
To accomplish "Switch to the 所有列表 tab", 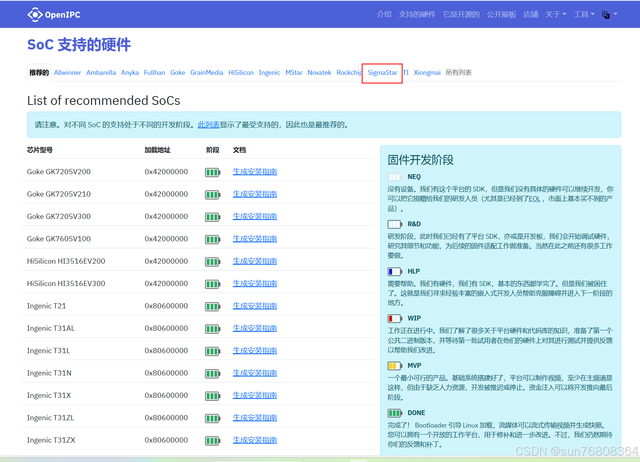I will click(x=459, y=73).
